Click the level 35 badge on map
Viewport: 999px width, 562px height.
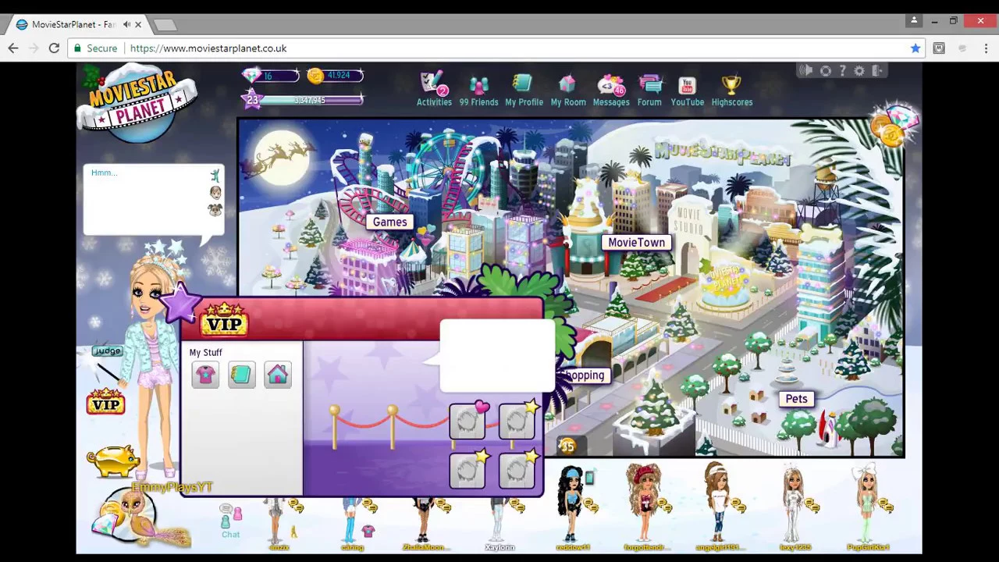click(x=567, y=446)
